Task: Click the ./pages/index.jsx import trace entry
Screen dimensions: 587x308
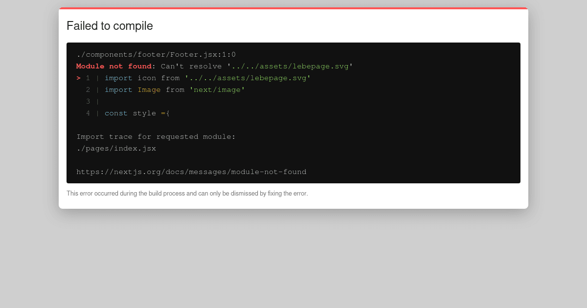Action: coord(116,148)
